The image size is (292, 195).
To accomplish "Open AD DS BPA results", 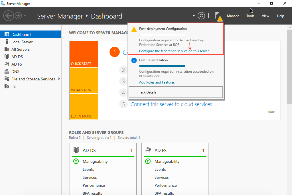I will (x=92, y=193).
